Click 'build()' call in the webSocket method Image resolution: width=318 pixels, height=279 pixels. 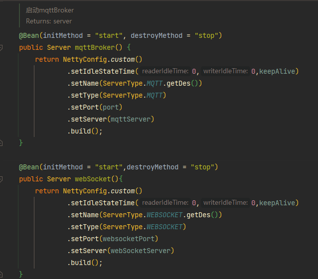(x=85, y=263)
